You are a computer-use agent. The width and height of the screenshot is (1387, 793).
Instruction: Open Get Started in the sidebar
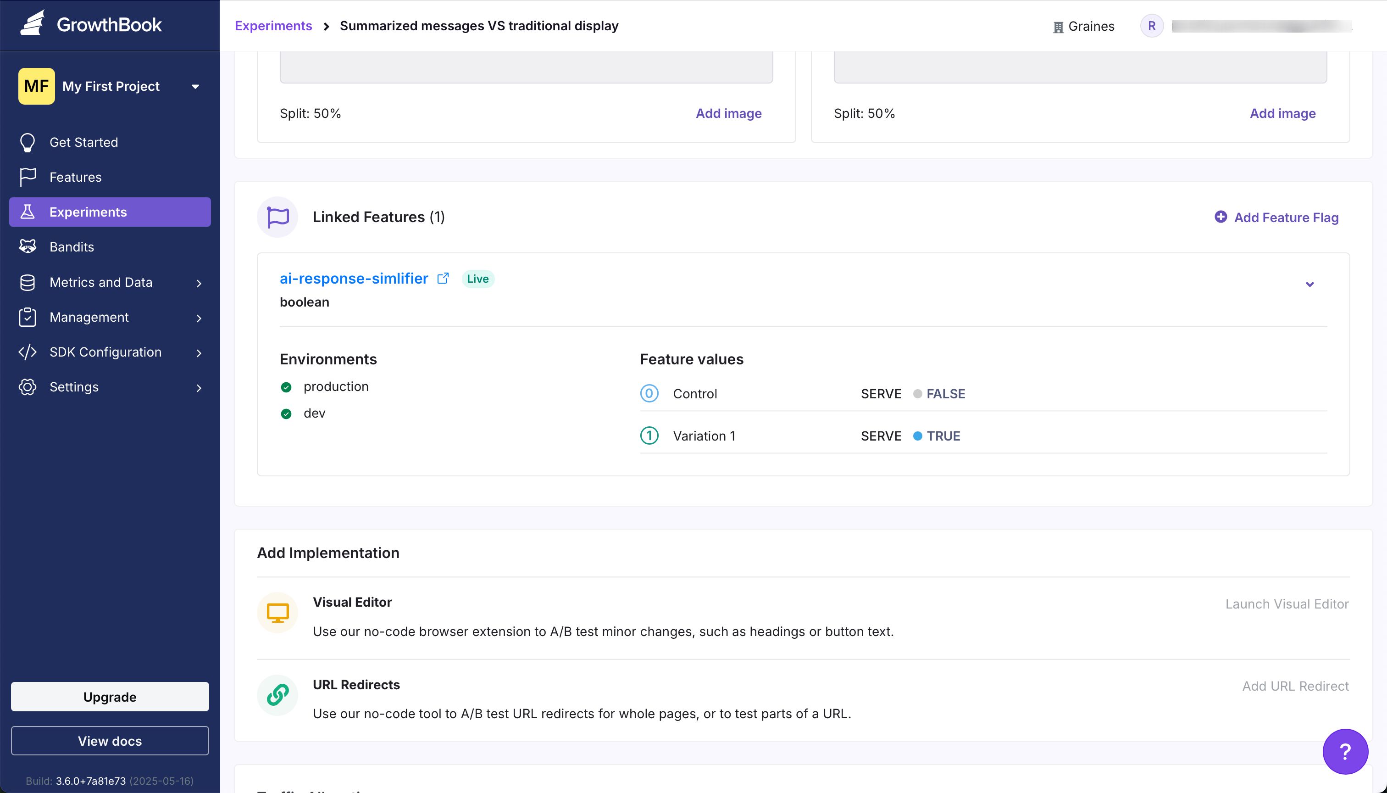click(110, 142)
